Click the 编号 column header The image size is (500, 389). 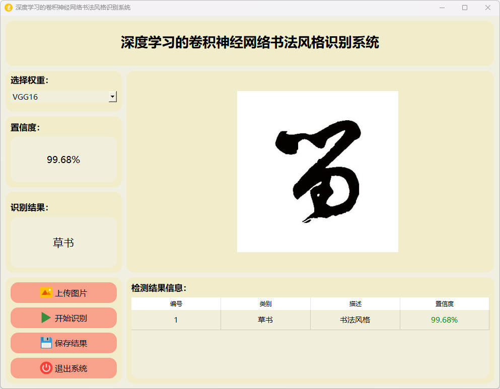(x=176, y=304)
